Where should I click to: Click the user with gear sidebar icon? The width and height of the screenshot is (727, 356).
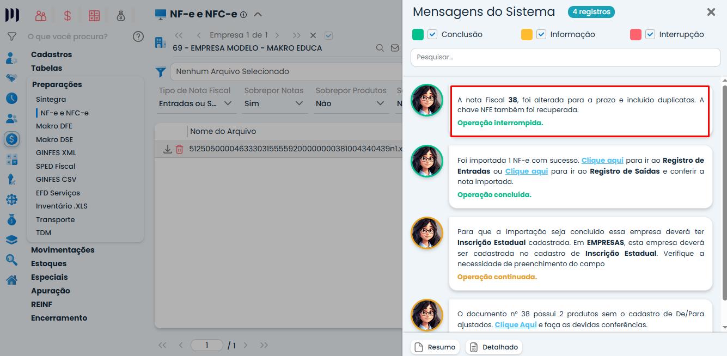pos(11,58)
